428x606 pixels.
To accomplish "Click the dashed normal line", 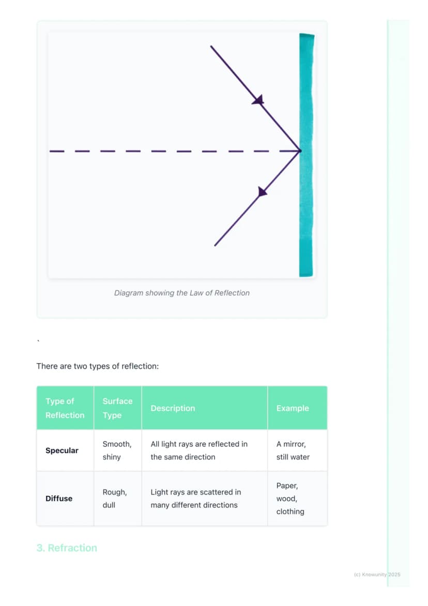I will coord(174,151).
